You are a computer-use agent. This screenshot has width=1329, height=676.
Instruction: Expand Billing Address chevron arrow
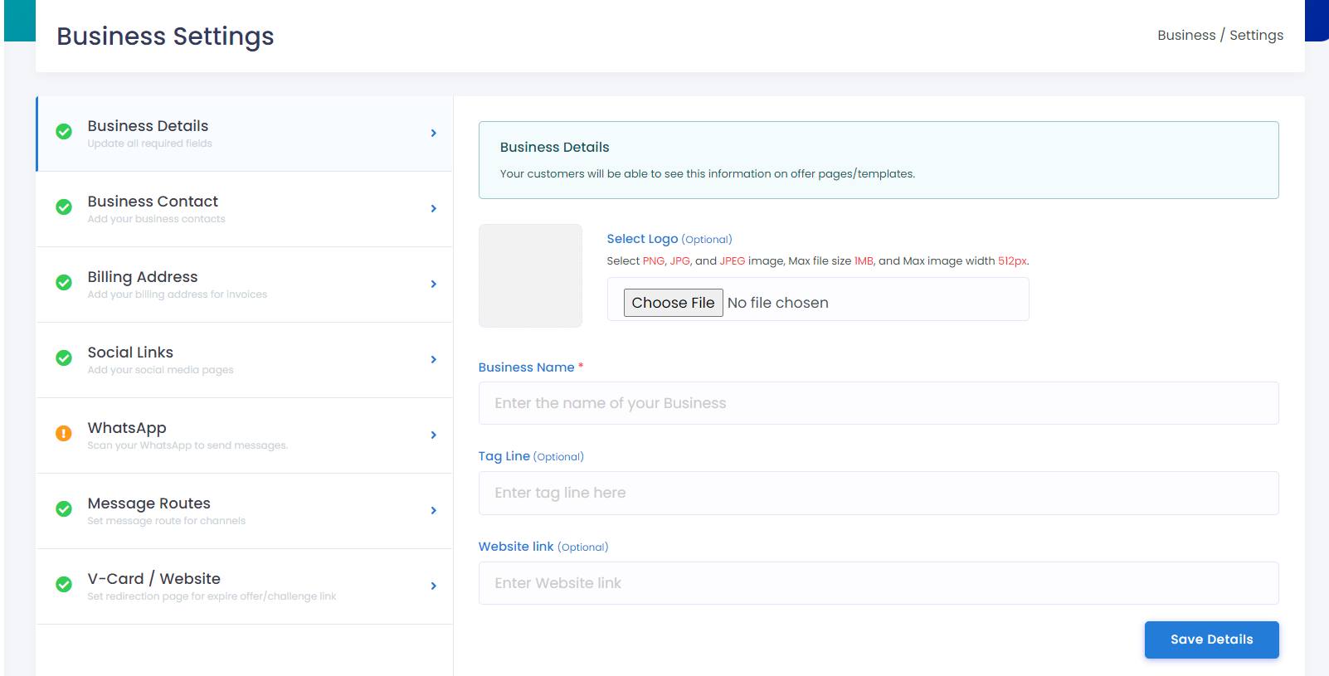click(434, 284)
